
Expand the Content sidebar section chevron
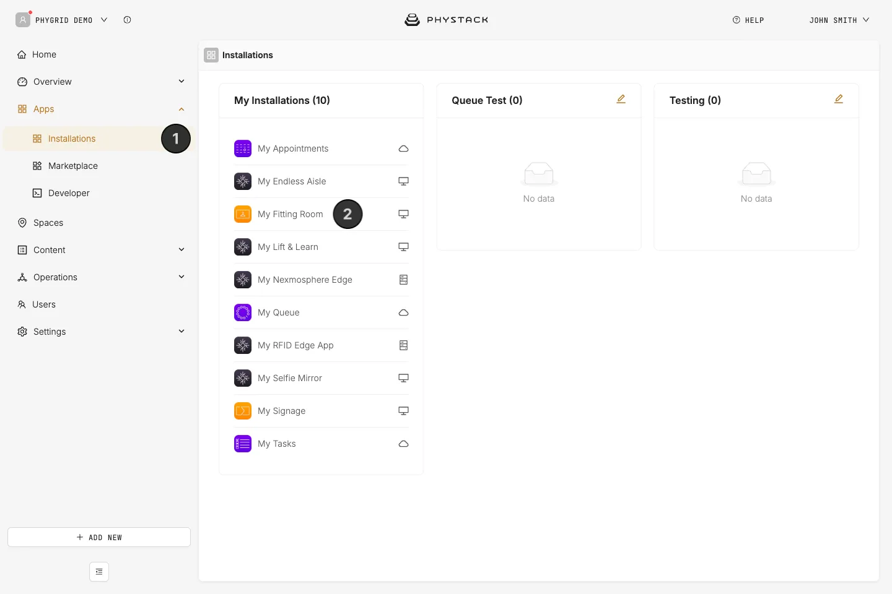pyautogui.click(x=181, y=249)
